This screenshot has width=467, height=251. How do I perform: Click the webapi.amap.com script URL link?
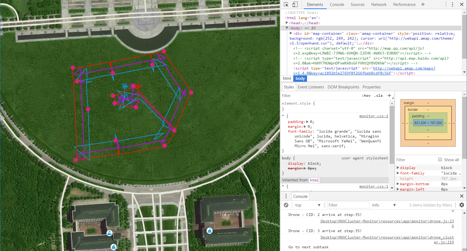pos(404,68)
